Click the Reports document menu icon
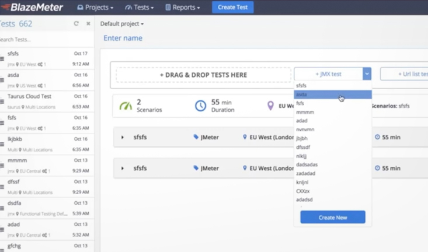 168,8
